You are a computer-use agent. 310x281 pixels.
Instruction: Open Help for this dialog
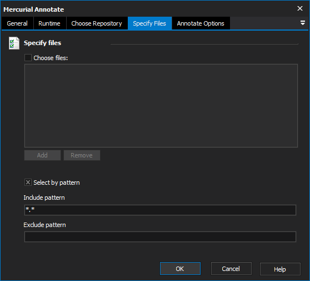(280, 269)
